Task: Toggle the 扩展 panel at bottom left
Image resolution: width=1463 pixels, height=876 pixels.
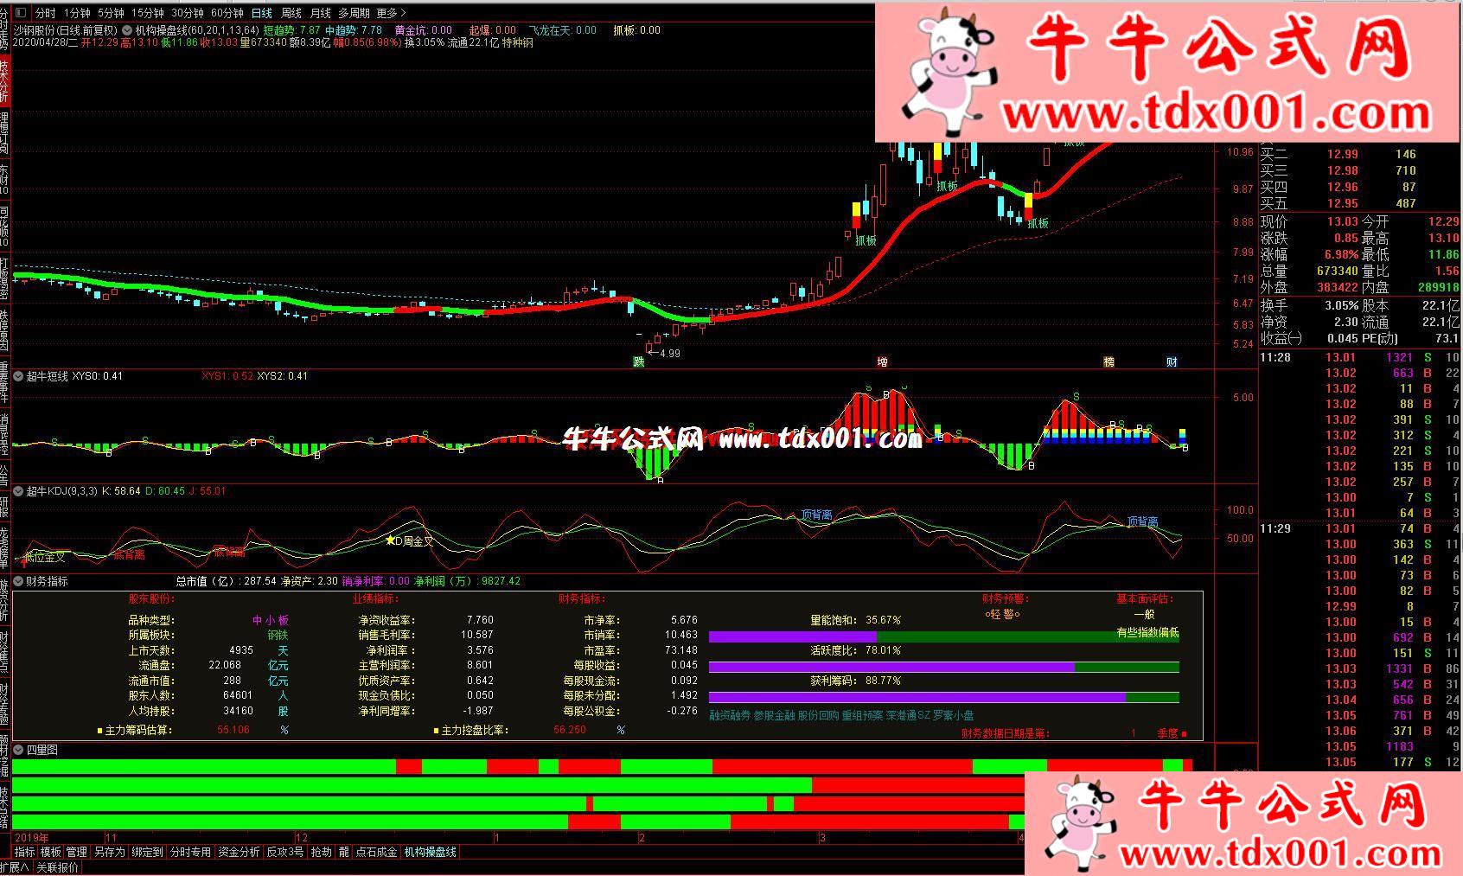Action: 15,867
